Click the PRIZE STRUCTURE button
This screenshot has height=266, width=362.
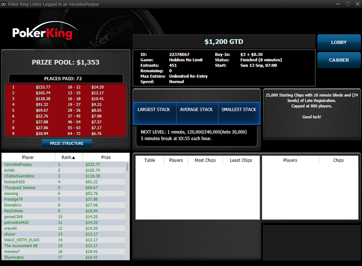(67, 143)
